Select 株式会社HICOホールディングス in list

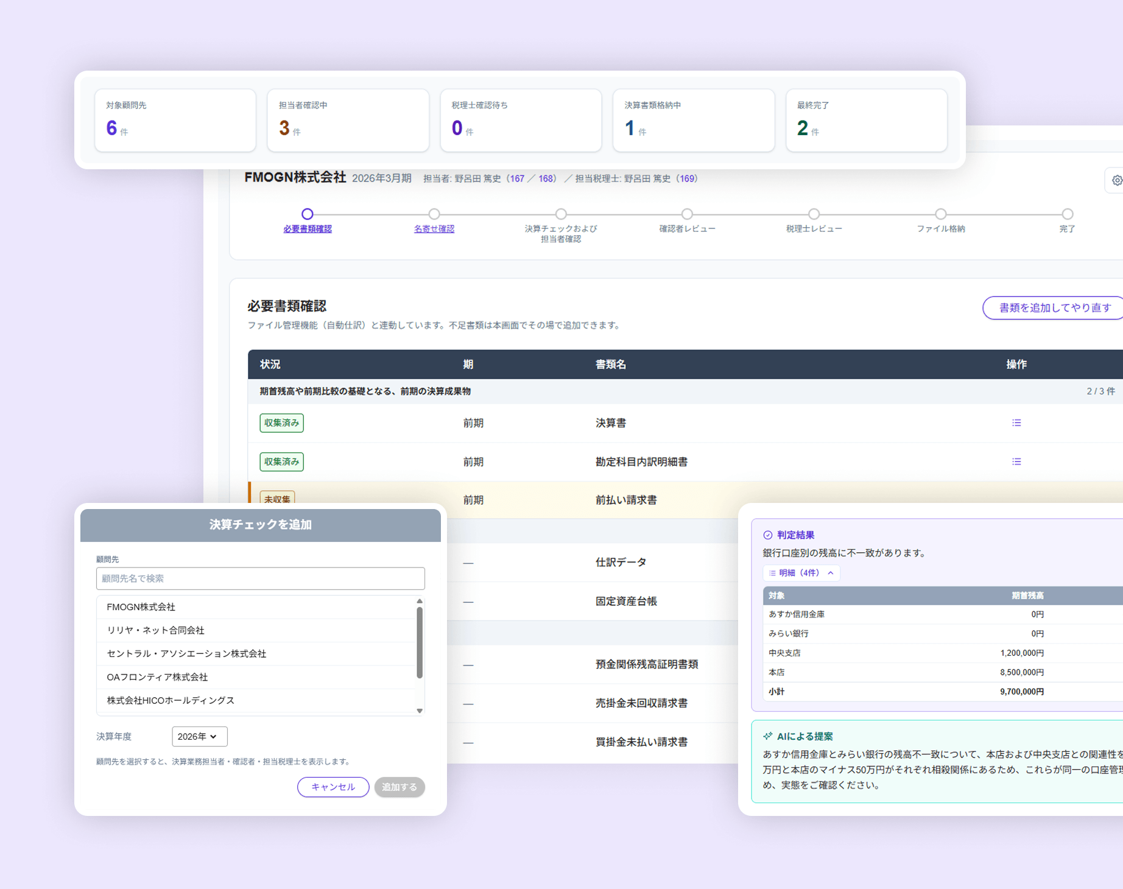click(256, 700)
